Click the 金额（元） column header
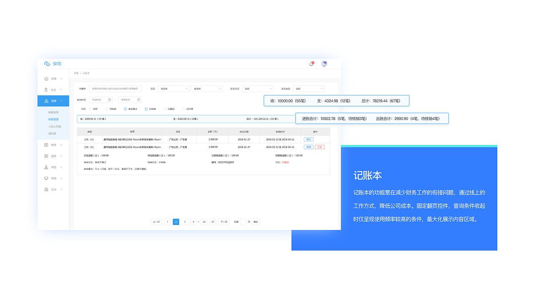This screenshot has width=534, height=300. point(213,132)
